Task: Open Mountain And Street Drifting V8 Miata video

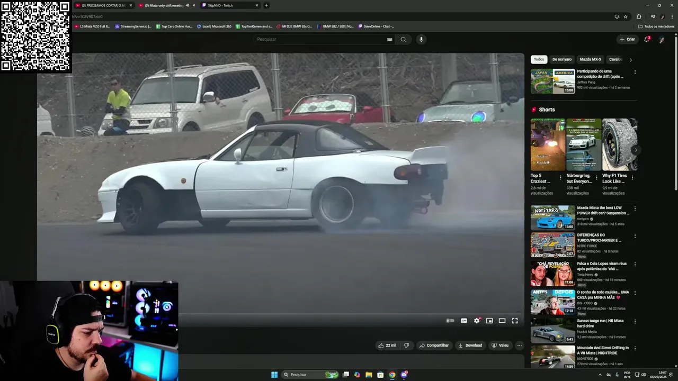Action: 552,357
